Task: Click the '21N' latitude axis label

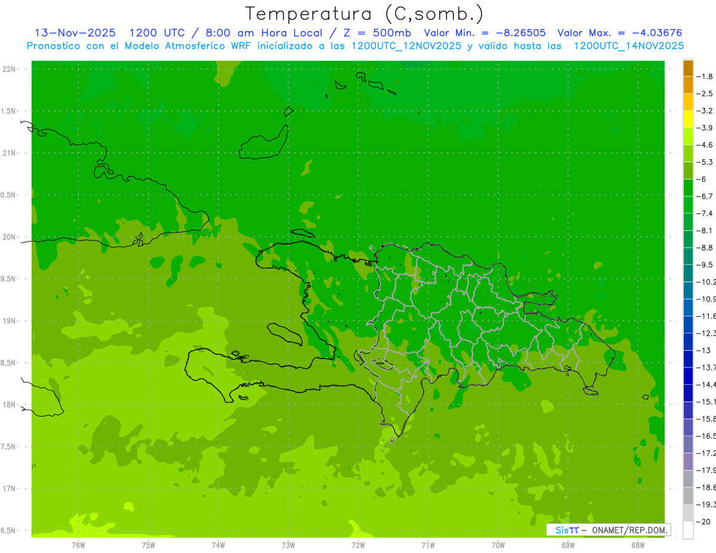Action: tap(10, 153)
